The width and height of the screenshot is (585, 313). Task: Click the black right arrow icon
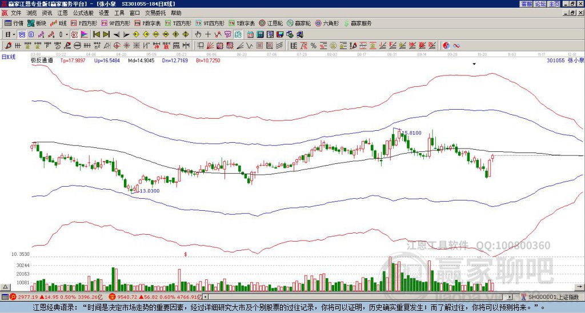[x=126, y=35]
